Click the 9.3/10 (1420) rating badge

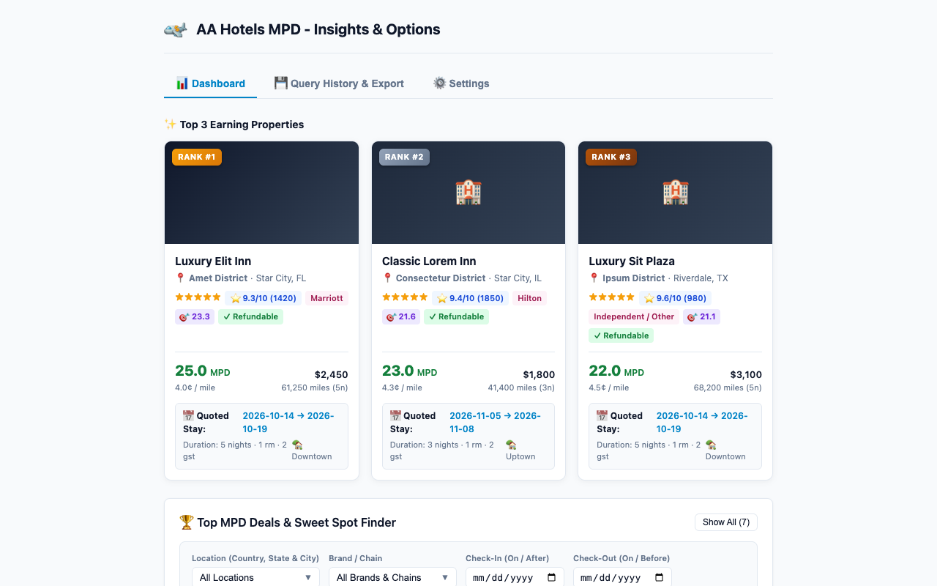[264, 298]
